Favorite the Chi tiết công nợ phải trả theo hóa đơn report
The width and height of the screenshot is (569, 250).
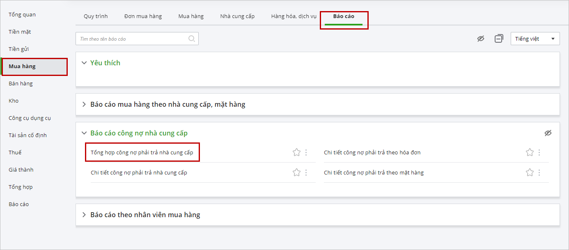(x=530, y=152)
